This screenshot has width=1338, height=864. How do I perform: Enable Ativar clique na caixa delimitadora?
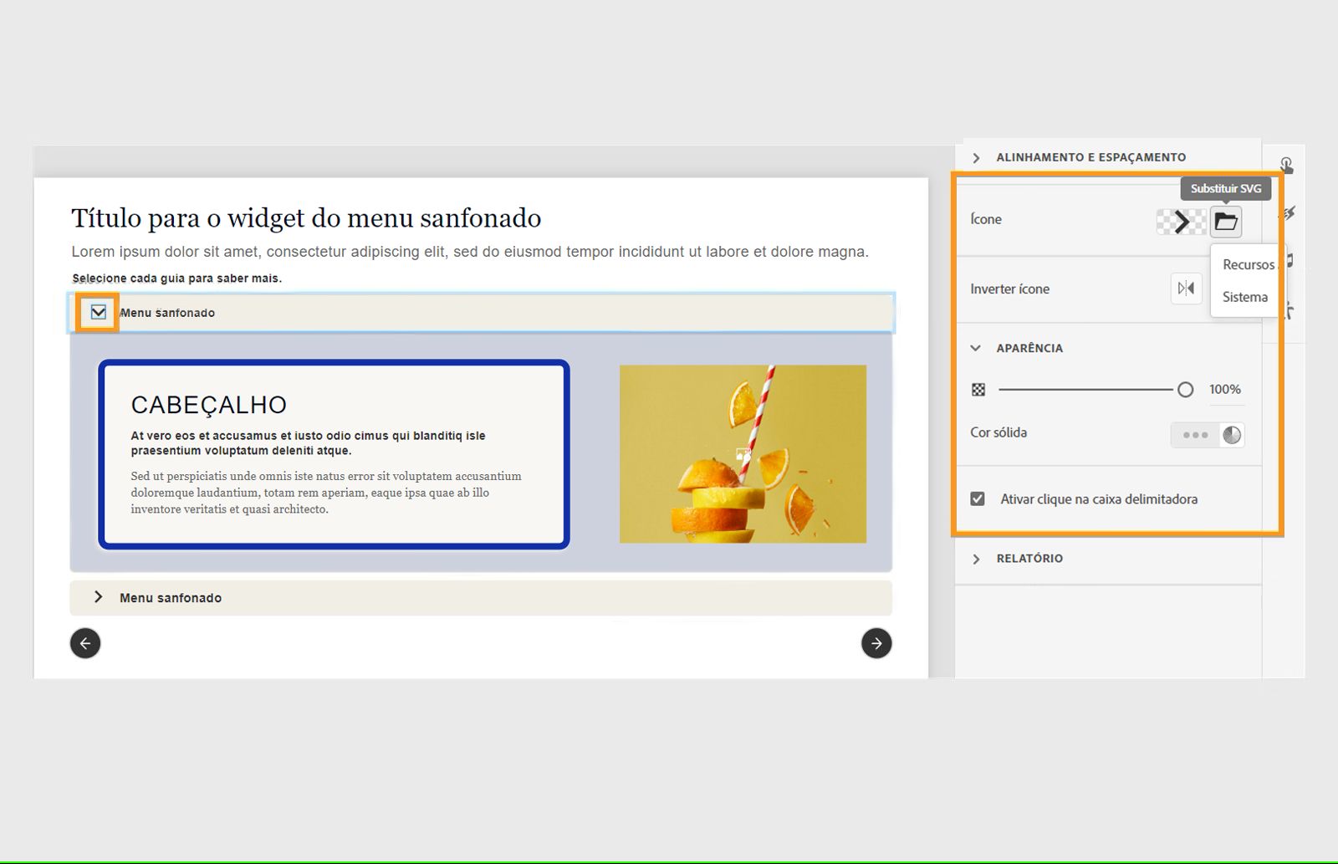tap(978, 498)
